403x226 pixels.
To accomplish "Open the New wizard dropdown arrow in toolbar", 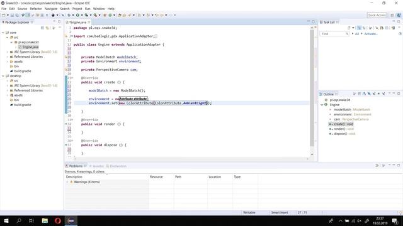I will [8, 15].
